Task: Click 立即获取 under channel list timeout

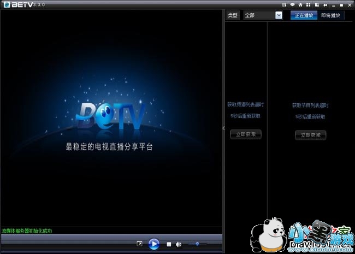Action: click(246, 134)
